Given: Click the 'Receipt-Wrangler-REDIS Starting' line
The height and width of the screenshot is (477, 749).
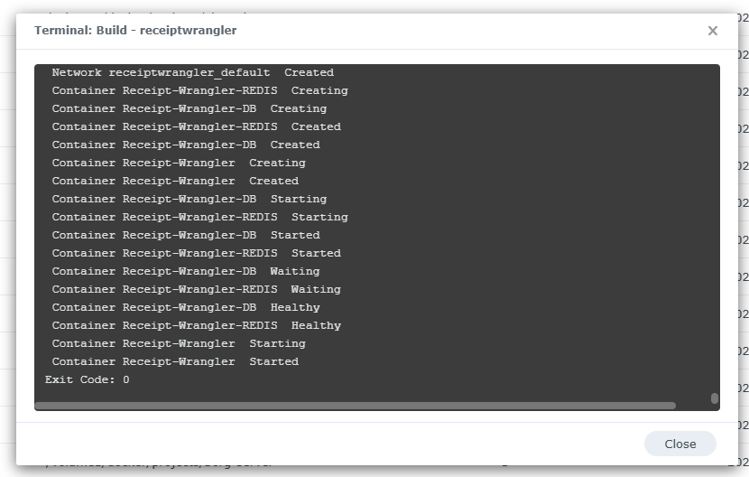Looking at the screenshot, I should [199, 217].
